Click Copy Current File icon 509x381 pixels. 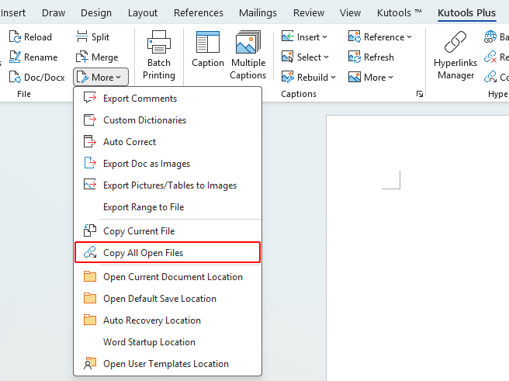click(89, 230)
